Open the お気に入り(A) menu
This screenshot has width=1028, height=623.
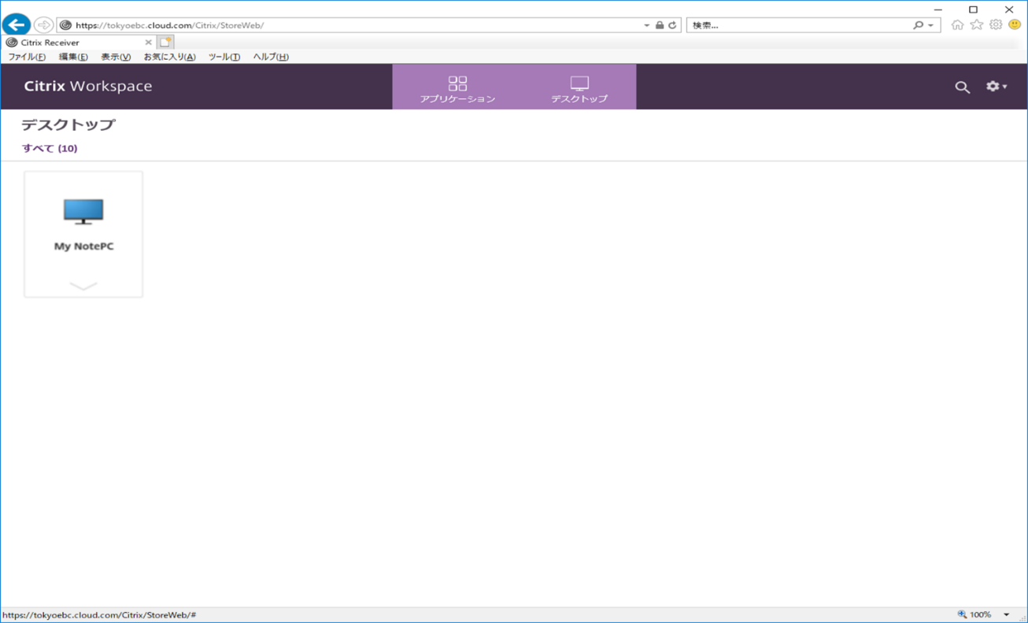(169, 57)
